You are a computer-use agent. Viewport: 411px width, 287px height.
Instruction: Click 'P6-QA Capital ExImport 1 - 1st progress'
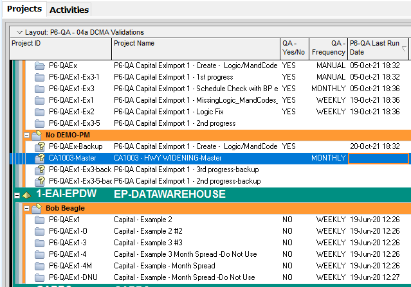(174, 77)
